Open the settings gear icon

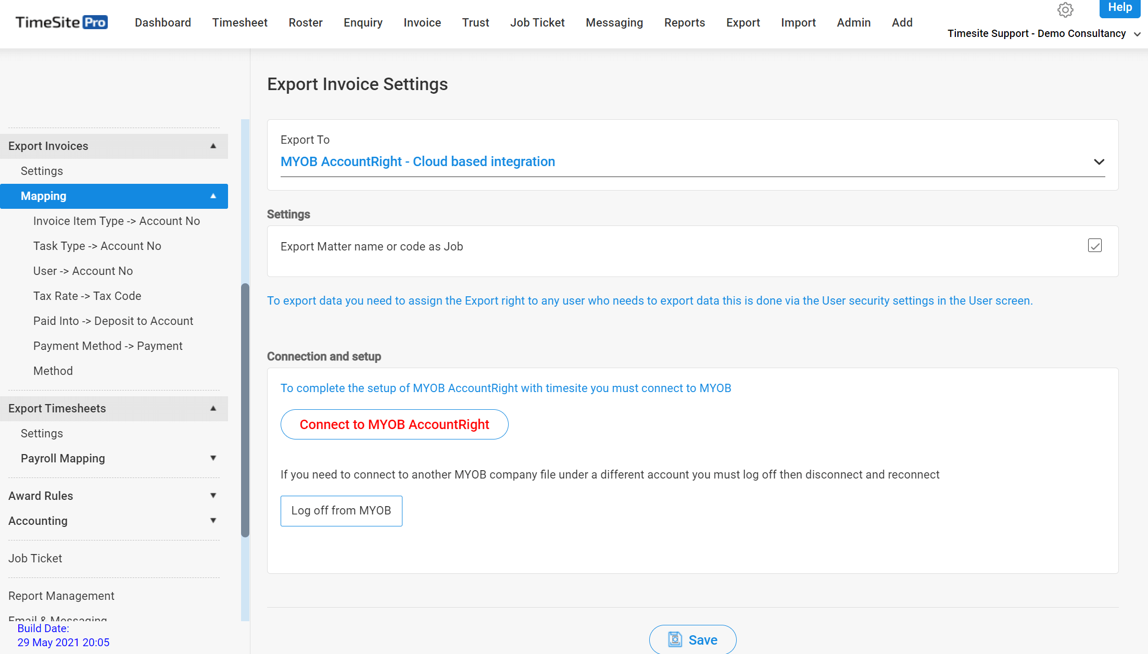(1065, 10)
